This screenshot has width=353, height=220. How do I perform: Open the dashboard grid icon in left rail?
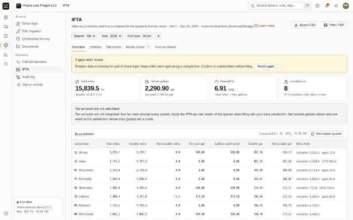tap(6, 17)
